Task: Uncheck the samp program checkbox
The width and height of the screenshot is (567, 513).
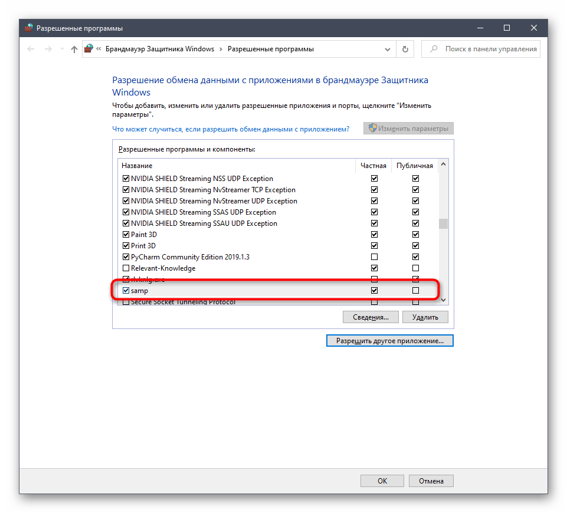Action: click(126, 291)
